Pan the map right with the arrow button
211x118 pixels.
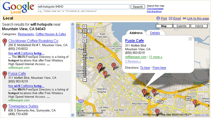[89, 31]
